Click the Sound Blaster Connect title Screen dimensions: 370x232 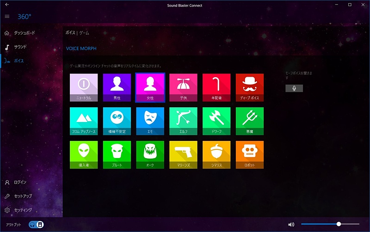point(185,6)
